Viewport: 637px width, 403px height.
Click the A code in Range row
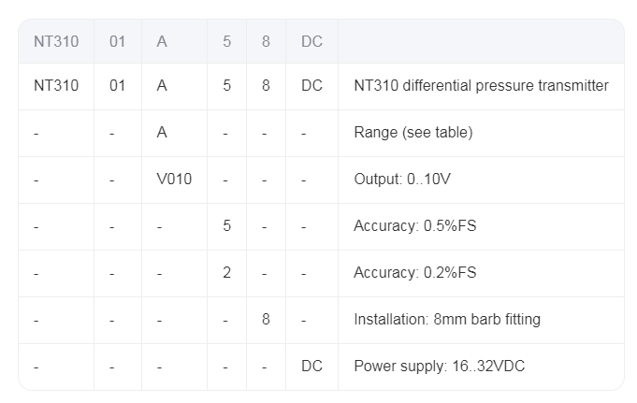tap(162, 133)
